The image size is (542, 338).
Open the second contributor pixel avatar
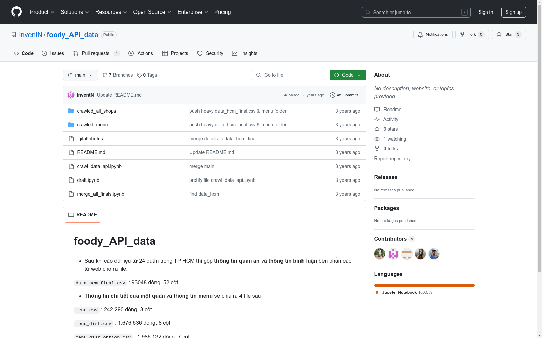click(x=393, y=254)
